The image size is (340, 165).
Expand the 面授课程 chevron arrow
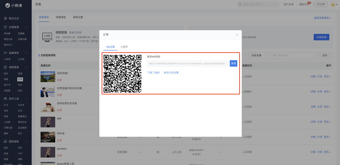(26, 141)
